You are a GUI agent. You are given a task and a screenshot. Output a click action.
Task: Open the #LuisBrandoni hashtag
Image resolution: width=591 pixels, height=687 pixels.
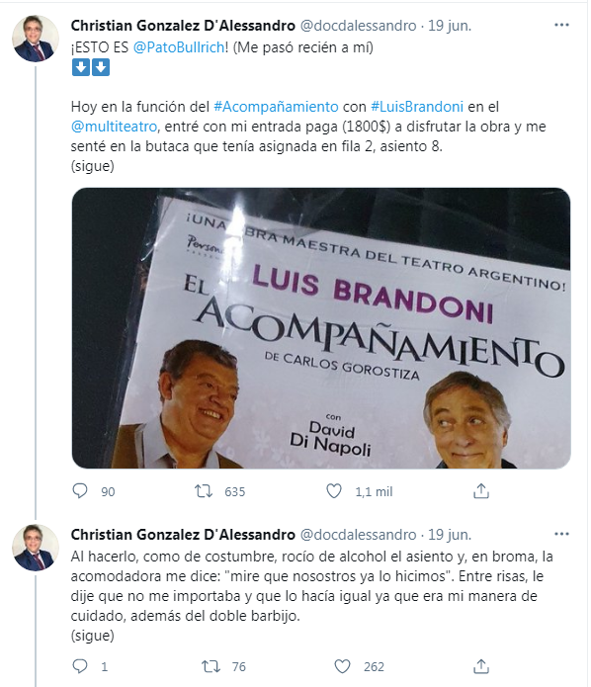[417, 107]
